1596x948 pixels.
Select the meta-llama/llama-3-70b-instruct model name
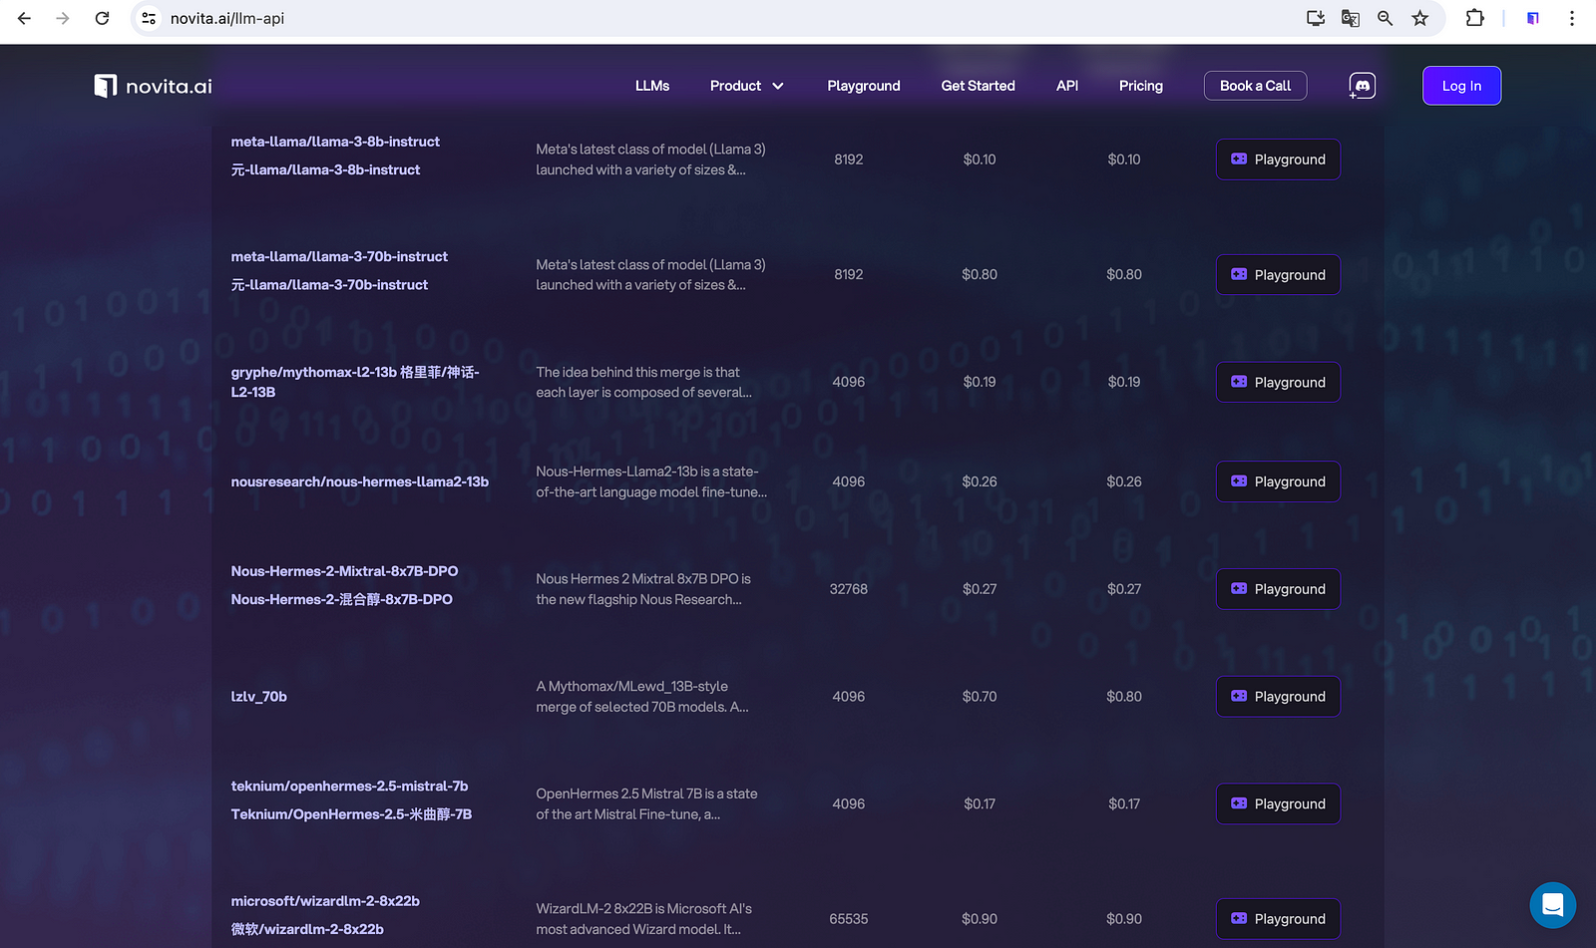click(339, 256)
